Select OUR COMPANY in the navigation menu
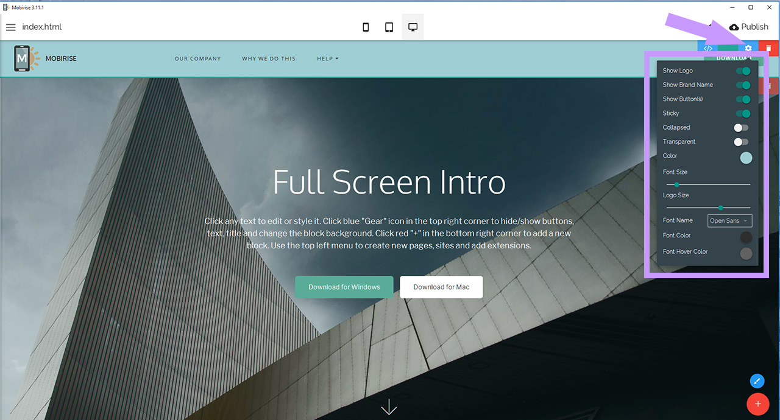 (x=197, y=58)
